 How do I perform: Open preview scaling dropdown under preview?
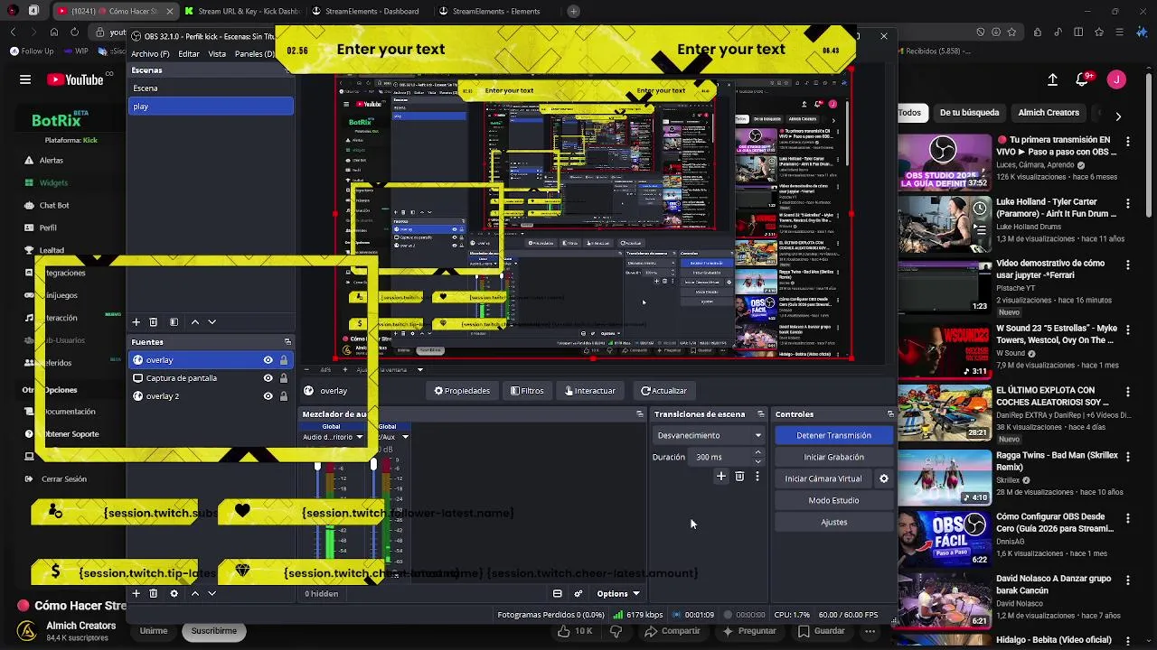click(419, 369)
